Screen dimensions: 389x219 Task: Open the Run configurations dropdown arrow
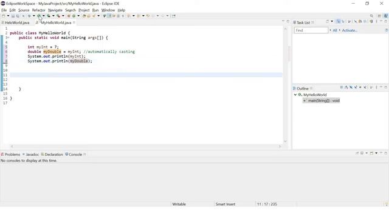point(43,16)
